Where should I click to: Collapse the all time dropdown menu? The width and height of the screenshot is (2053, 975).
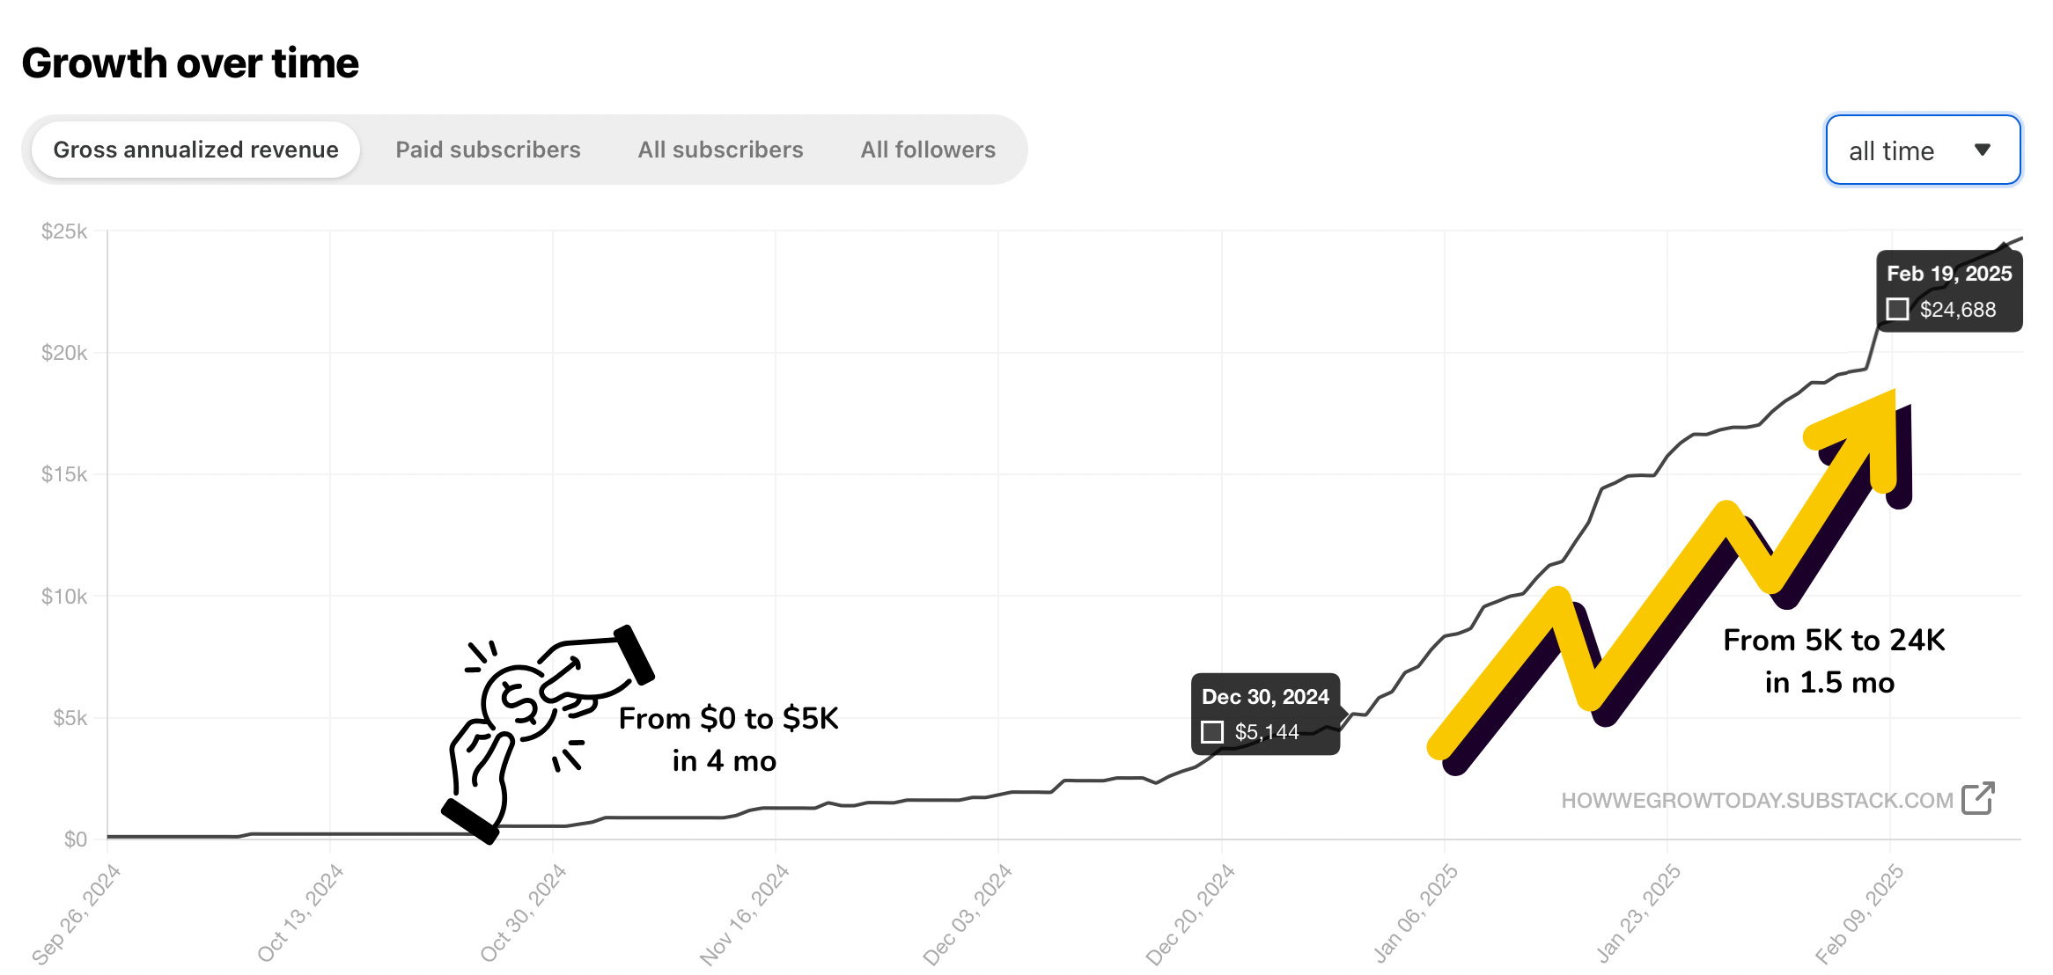(x=1923, y=150)
